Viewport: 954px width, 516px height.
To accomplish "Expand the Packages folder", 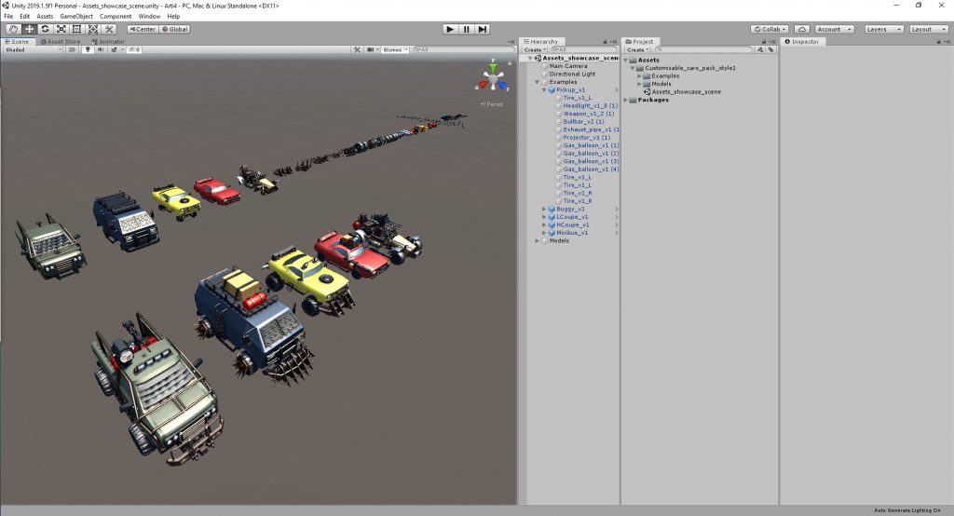I will [625, 99].
